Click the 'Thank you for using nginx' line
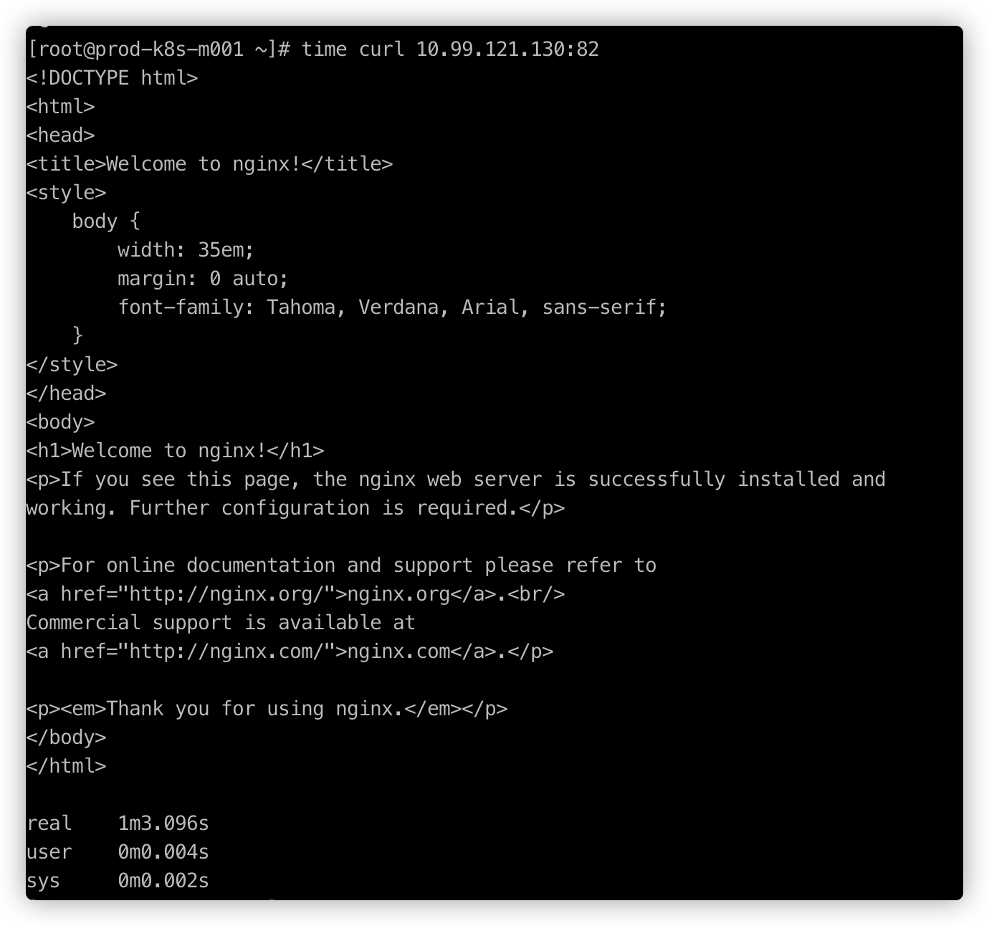Viewport: 989px width, 926px height. click(267, 709)
